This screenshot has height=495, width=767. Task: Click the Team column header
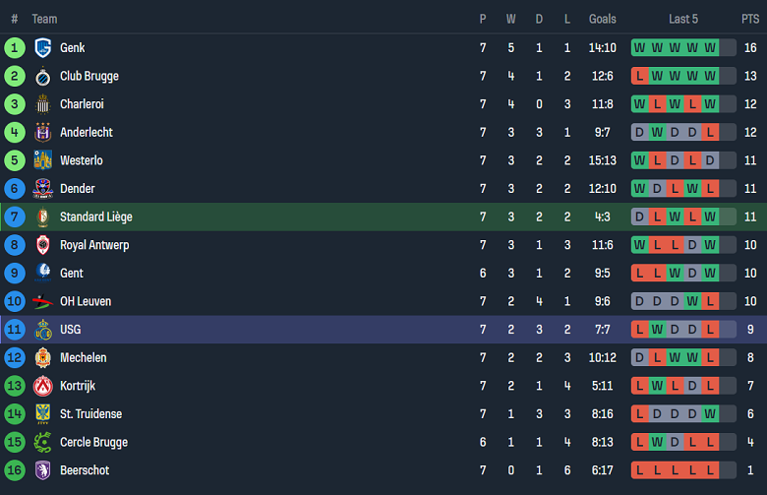[44, 19]
